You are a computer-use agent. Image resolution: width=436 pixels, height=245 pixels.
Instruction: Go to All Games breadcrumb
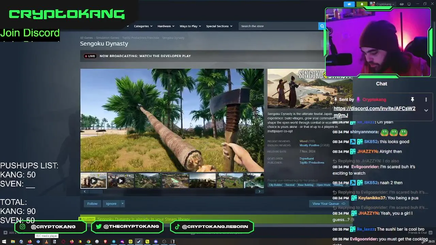(86, 38)
